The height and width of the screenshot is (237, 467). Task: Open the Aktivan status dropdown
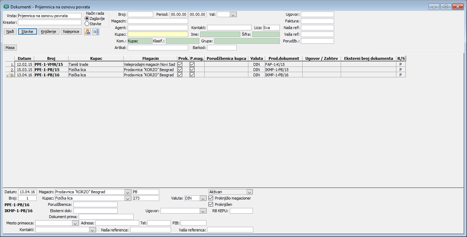coord(249,192)
